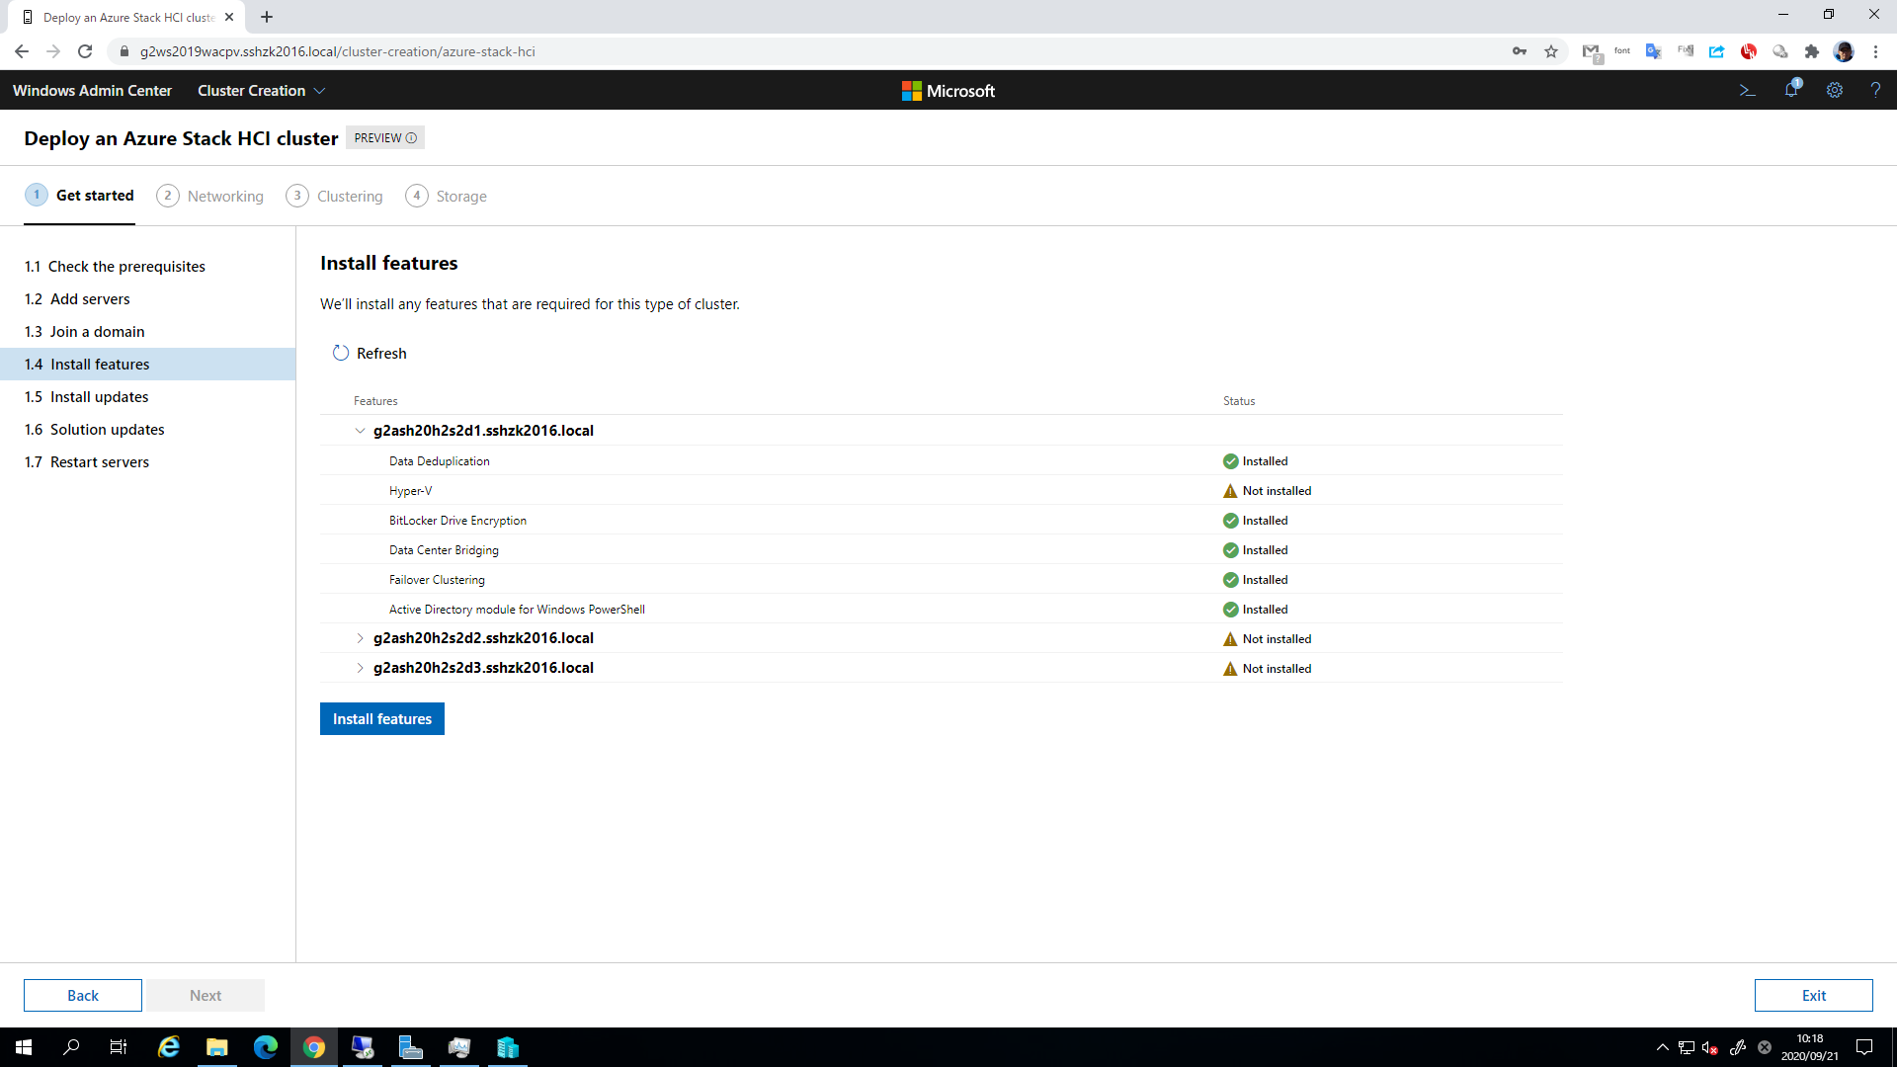The height and width of the screenshot is (1067, 1897).
Task: Open the Windows Admin Center notifications bell
Action: [x=1791, y=90]
